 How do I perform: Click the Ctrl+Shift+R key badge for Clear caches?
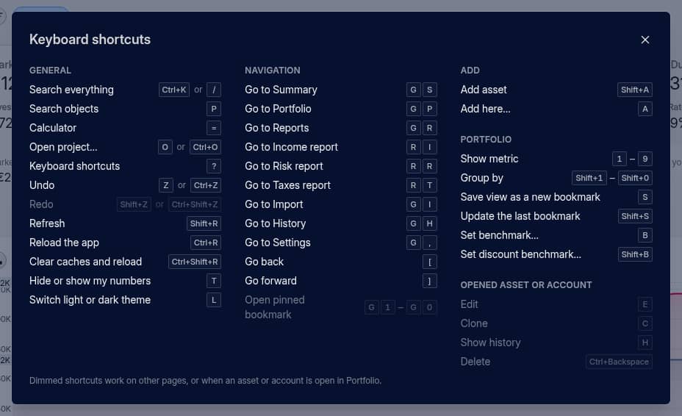(x=195, y=262)
